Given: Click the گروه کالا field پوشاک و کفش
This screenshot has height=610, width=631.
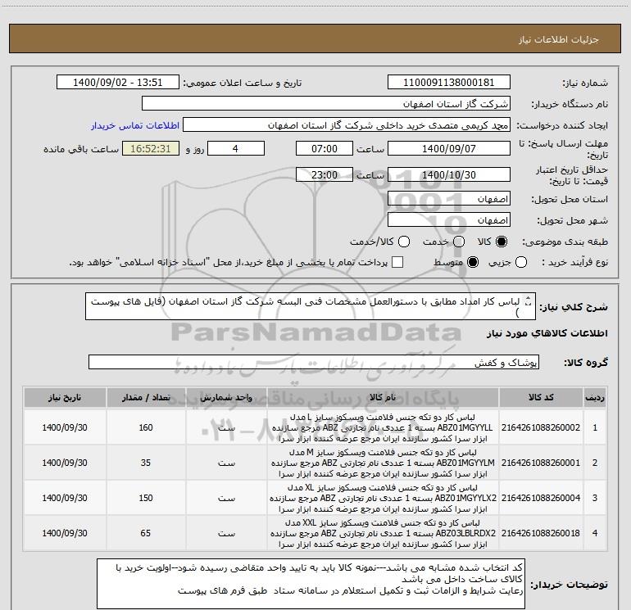Looking at the screenshot, I should pos(314,362).
